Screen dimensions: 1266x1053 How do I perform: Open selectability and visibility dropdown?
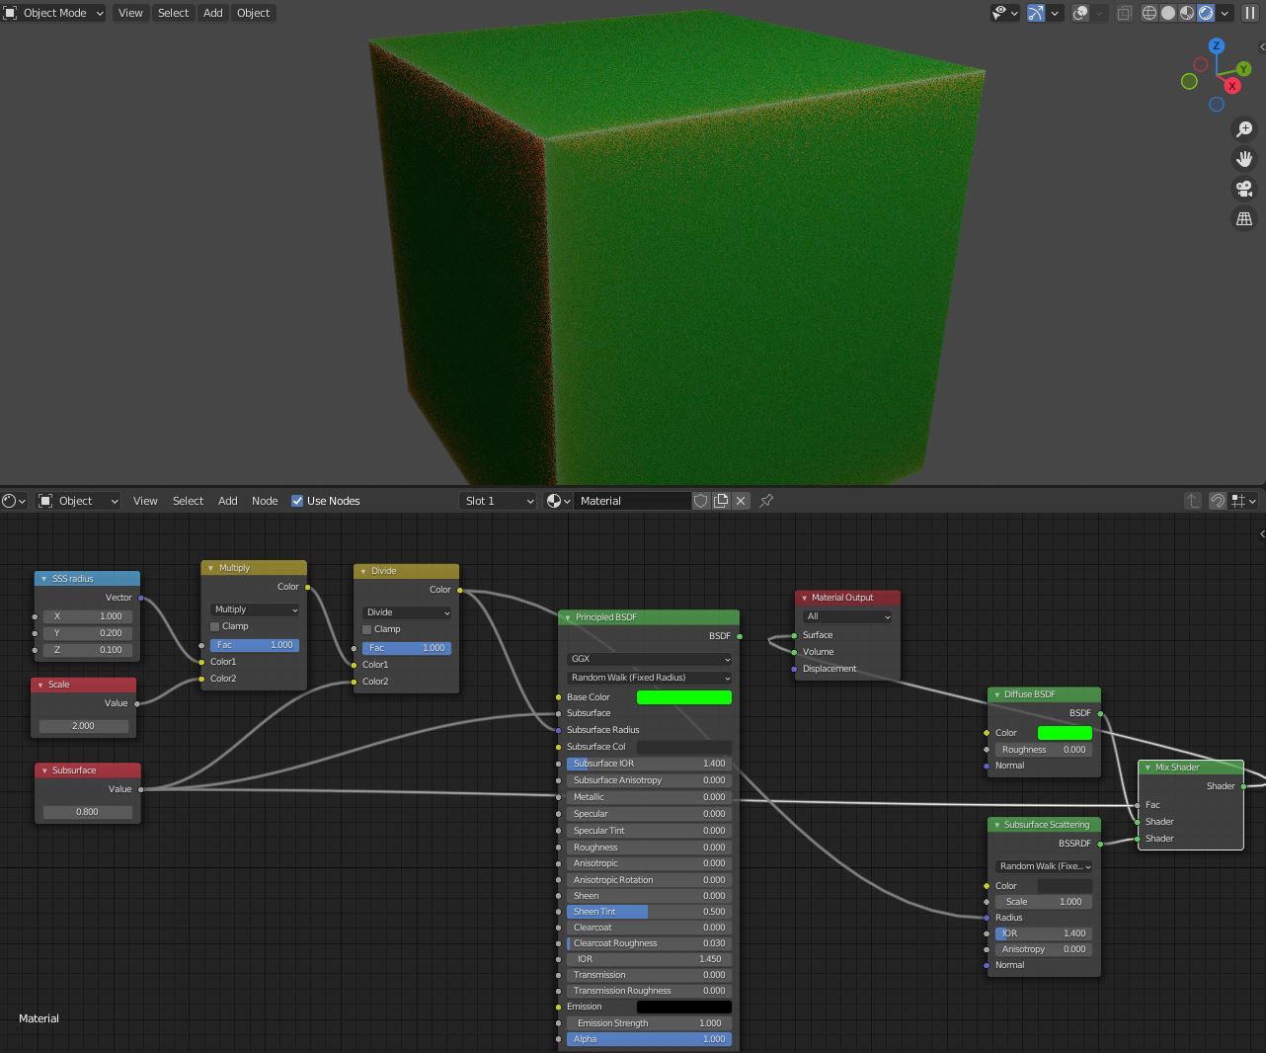click(x=1004, y=13)
